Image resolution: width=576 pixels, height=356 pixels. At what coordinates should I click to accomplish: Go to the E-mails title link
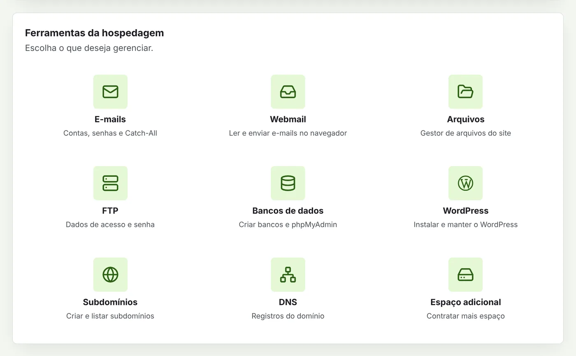(110, 119)
